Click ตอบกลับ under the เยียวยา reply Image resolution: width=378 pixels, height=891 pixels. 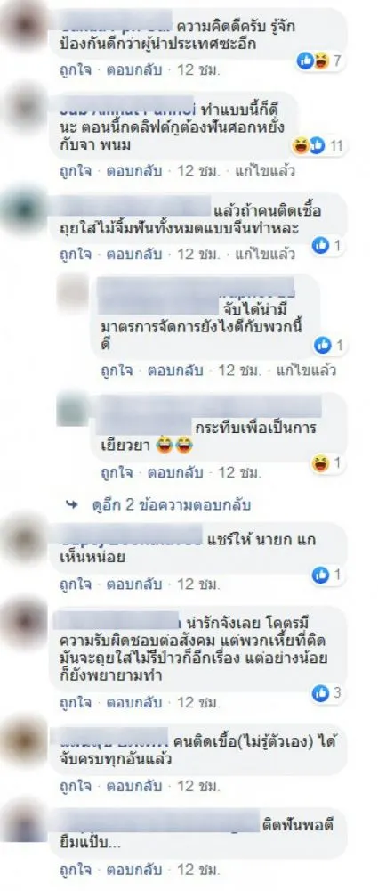point(175,473)
